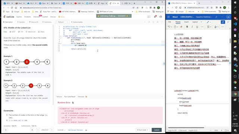Search in Word Online
239x134 pixels.
[216, 17]
